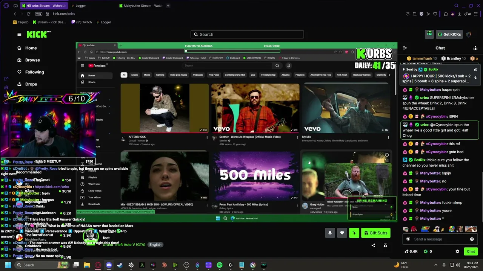Viewport: 483px width, 271px height.
Task: Open the taskbar weather widget
Action: (401, 265)
